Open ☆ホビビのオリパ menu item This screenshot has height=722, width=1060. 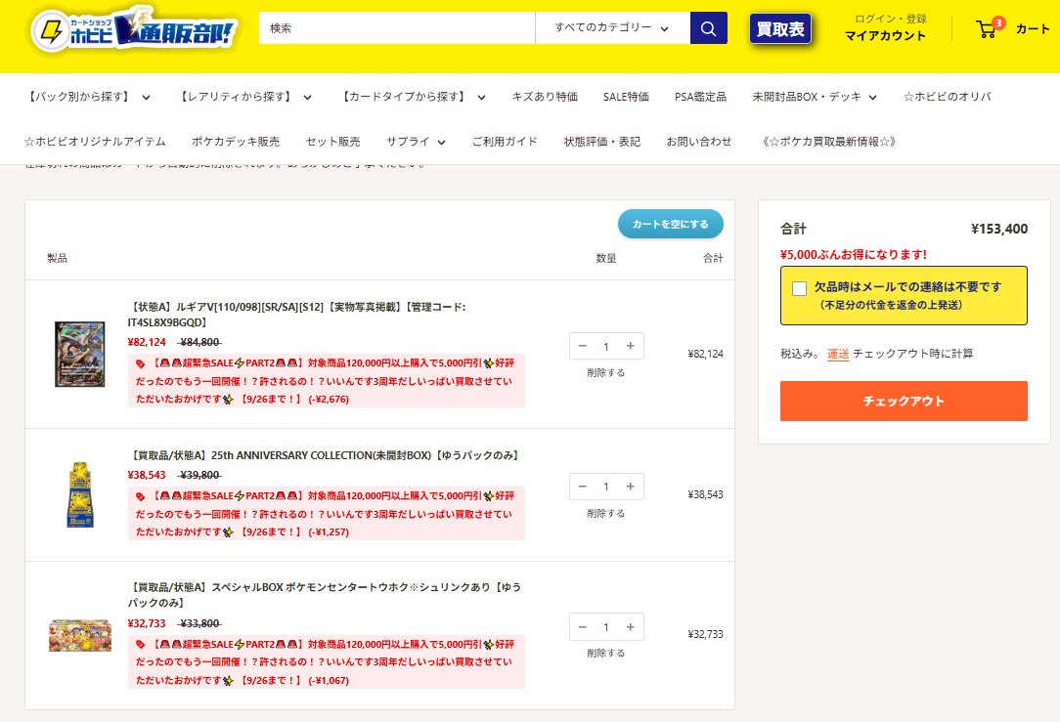tap(948, 97)
